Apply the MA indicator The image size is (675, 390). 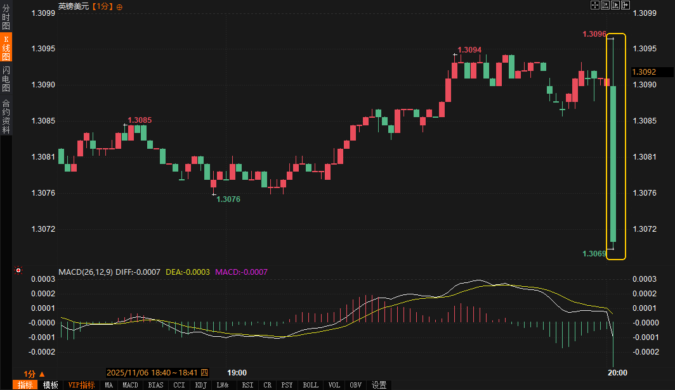point(109,385)
